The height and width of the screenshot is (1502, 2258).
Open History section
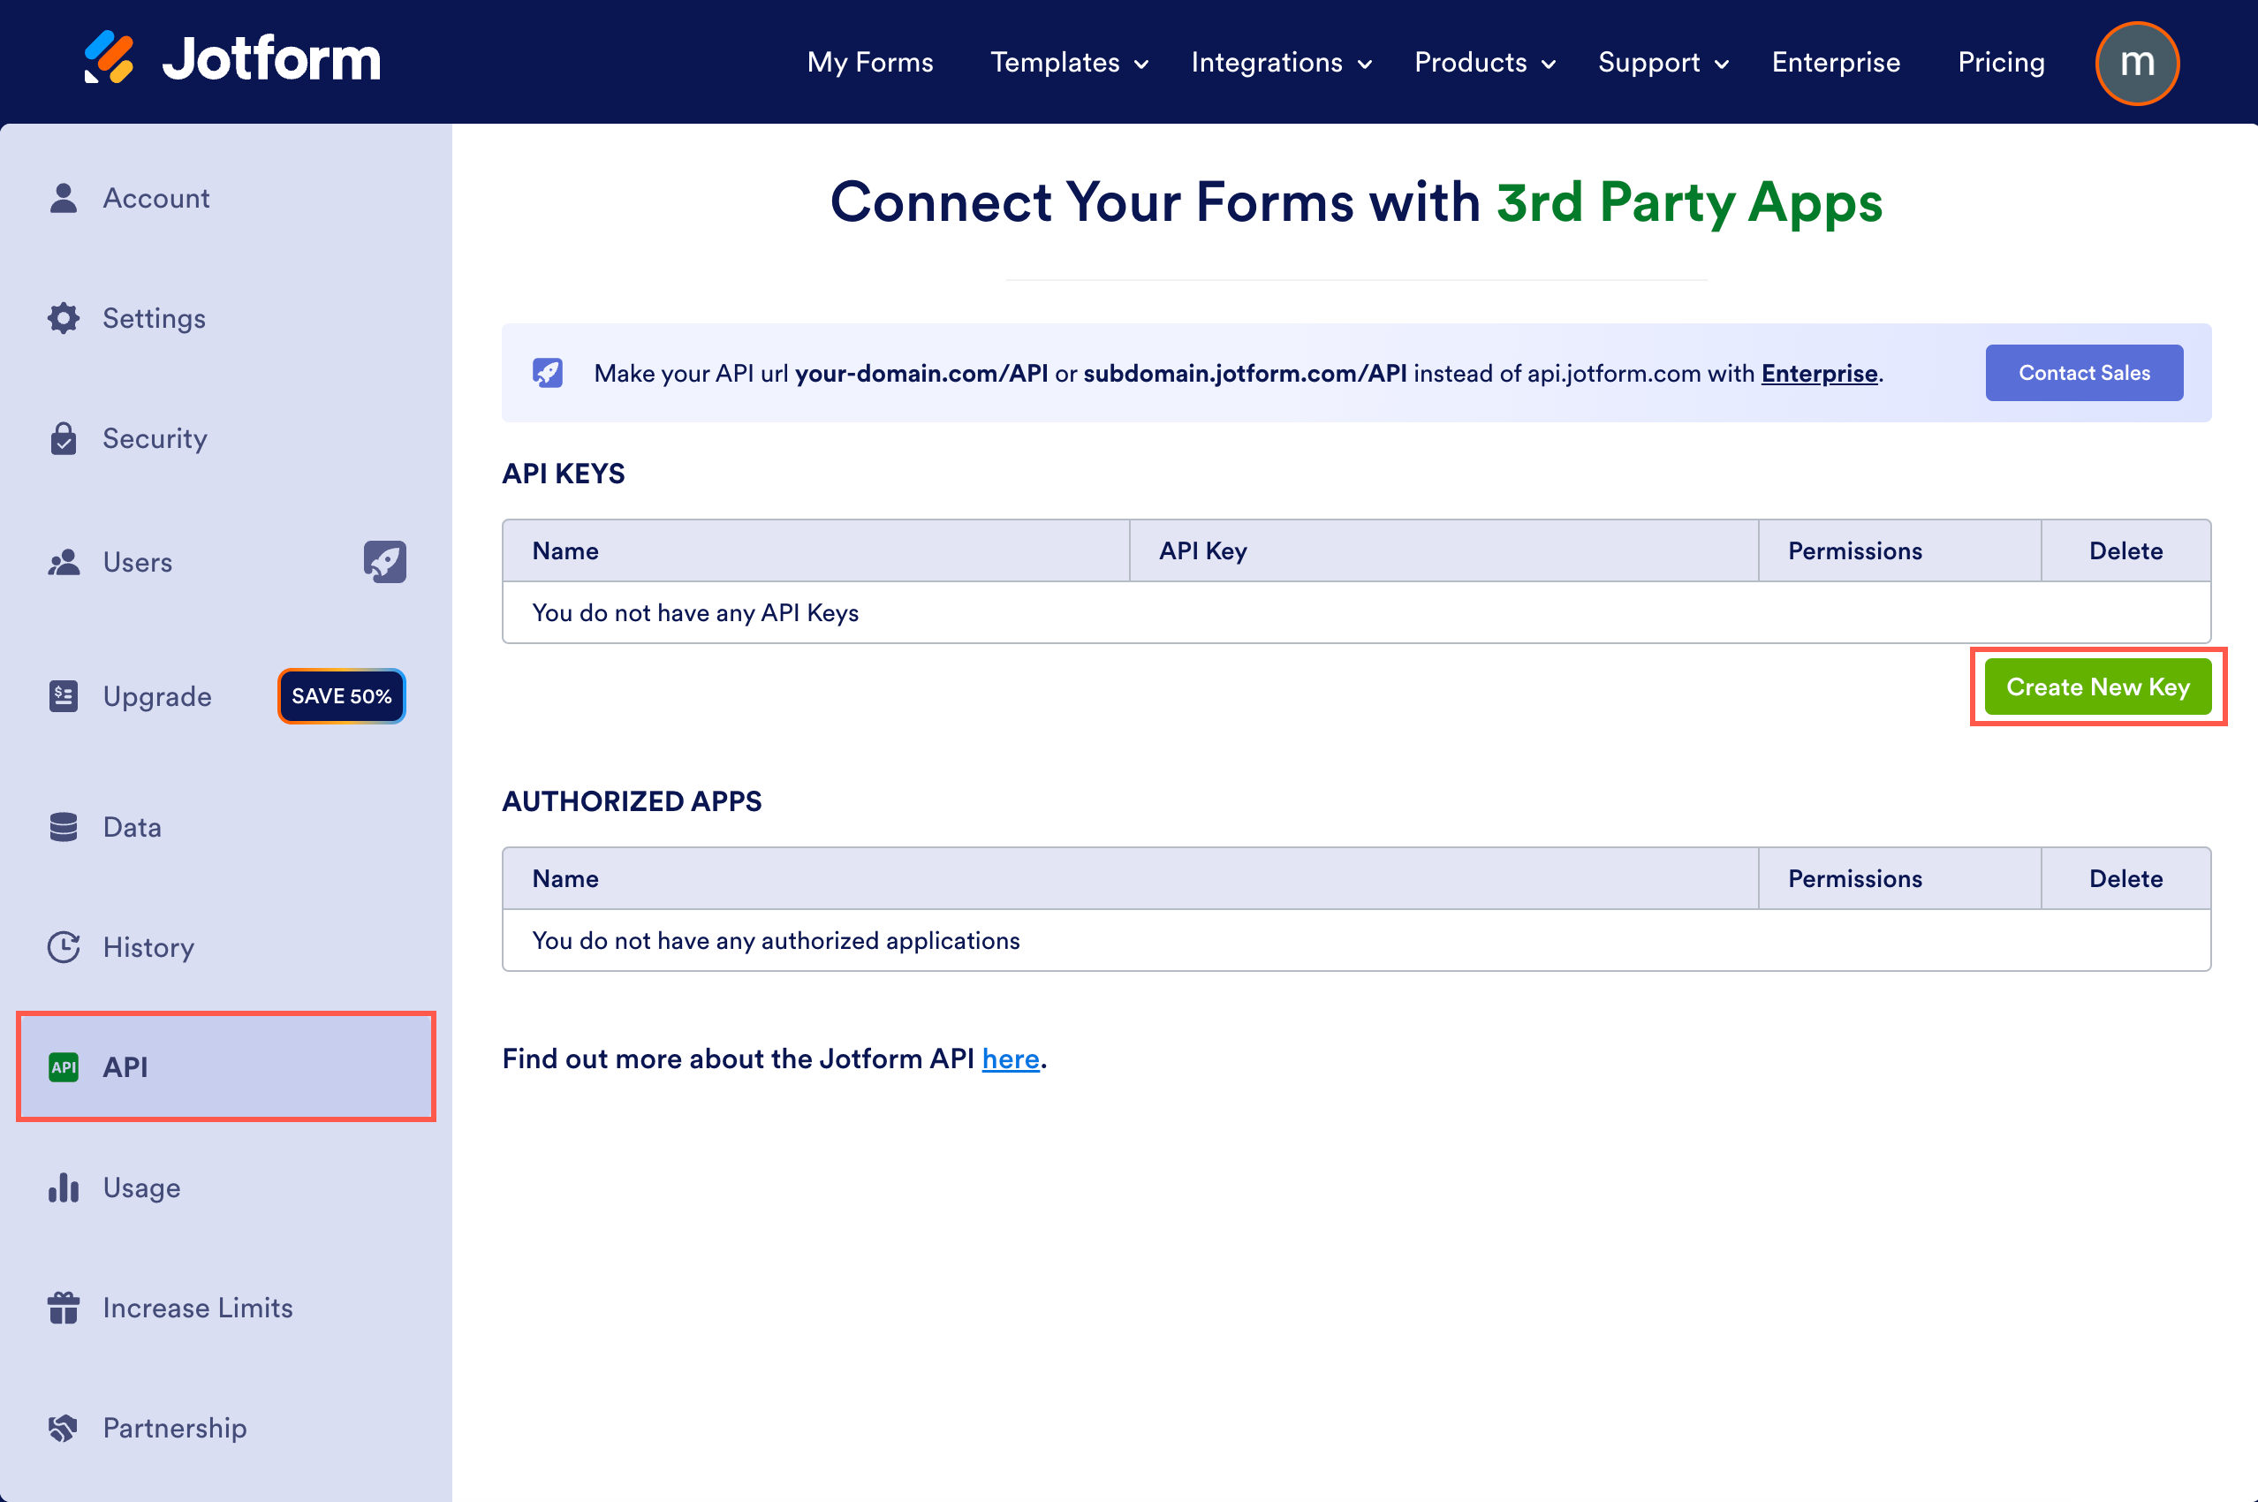tap(149, 947)
